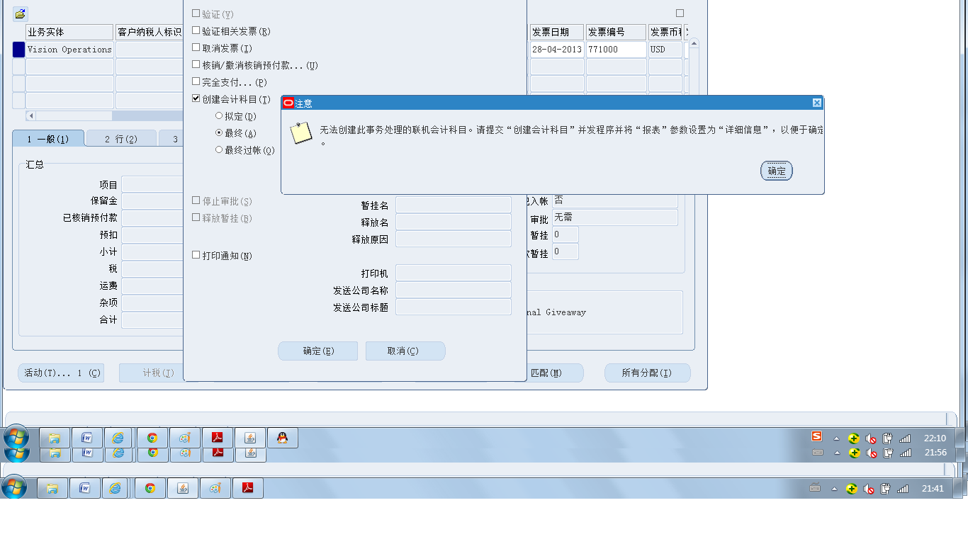
Task: Select the 拟定 radio button
Action: pos(218,115)
